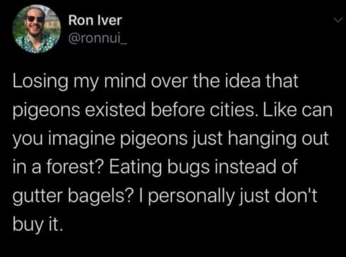
Task: Click the phrase 'gutter bagels?'
Action: point(73,196)
